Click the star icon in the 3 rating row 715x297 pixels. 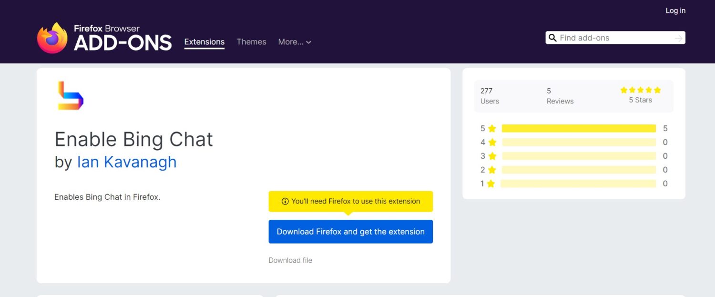pos(492,156)
